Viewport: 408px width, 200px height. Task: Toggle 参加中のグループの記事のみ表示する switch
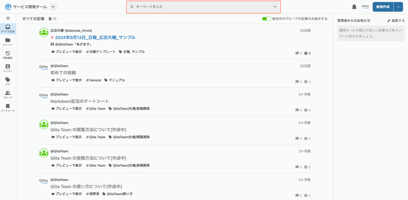(x=267, y=19)
